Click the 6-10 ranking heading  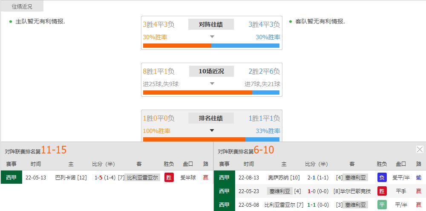coord(264,150)
